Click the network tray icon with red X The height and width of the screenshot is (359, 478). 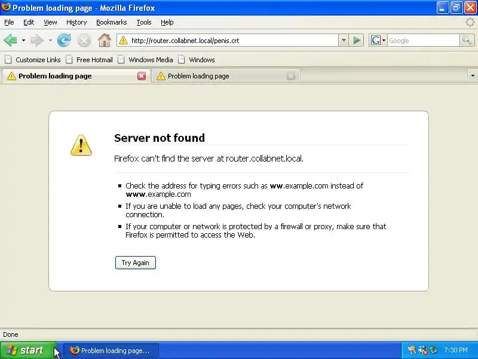(x=423, y=350)
